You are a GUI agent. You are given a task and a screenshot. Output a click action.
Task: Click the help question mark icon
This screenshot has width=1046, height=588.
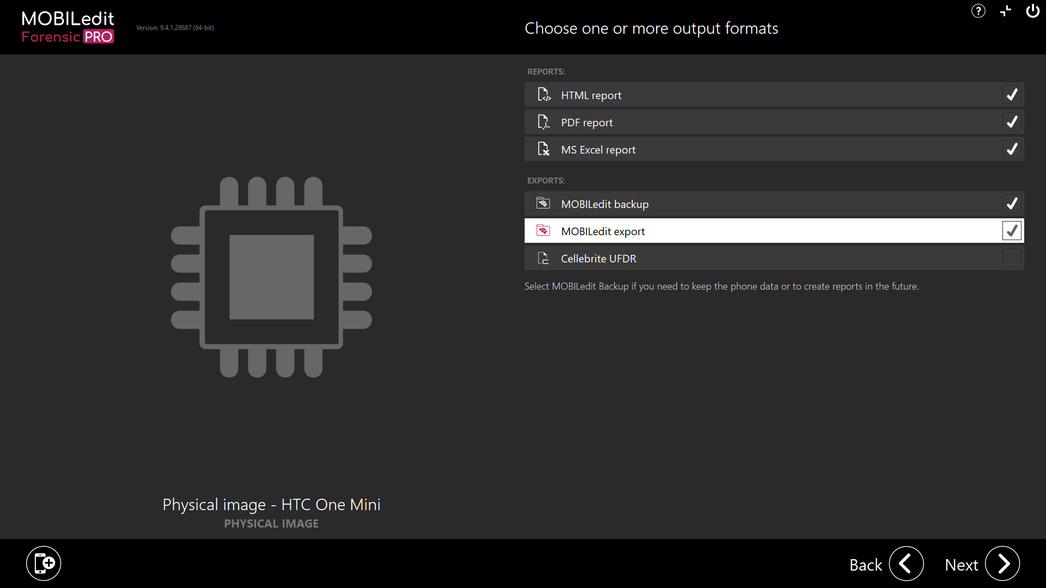978,11
